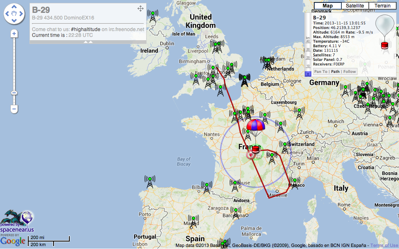The height and width of the screenshot is (249, 399).
Task: Click the 200 mi / 200 km scale
Action: point(49,241)
